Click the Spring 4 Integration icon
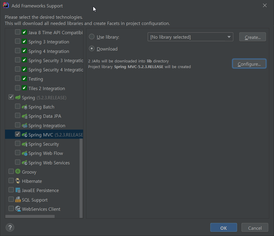The width and height of the screenshot is (274, 236). pyautogui.click(x=24, y=51)
